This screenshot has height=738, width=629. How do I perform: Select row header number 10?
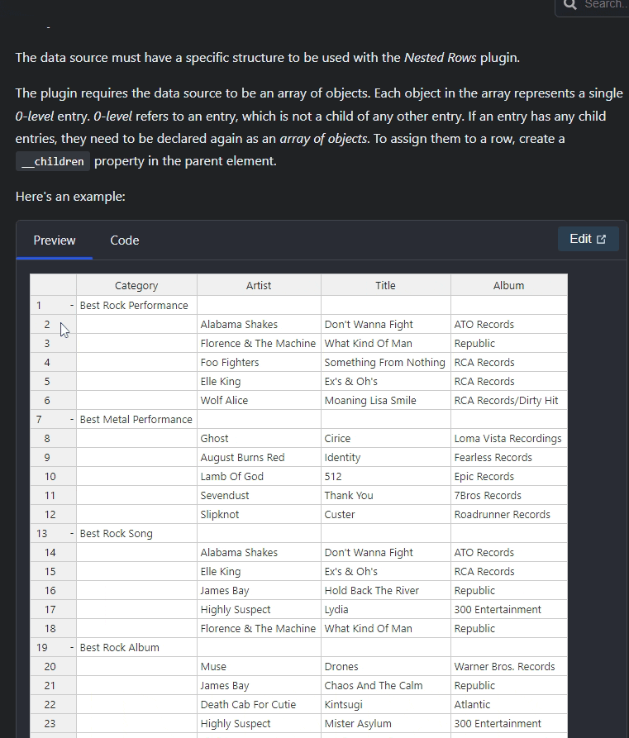[53, 476]
